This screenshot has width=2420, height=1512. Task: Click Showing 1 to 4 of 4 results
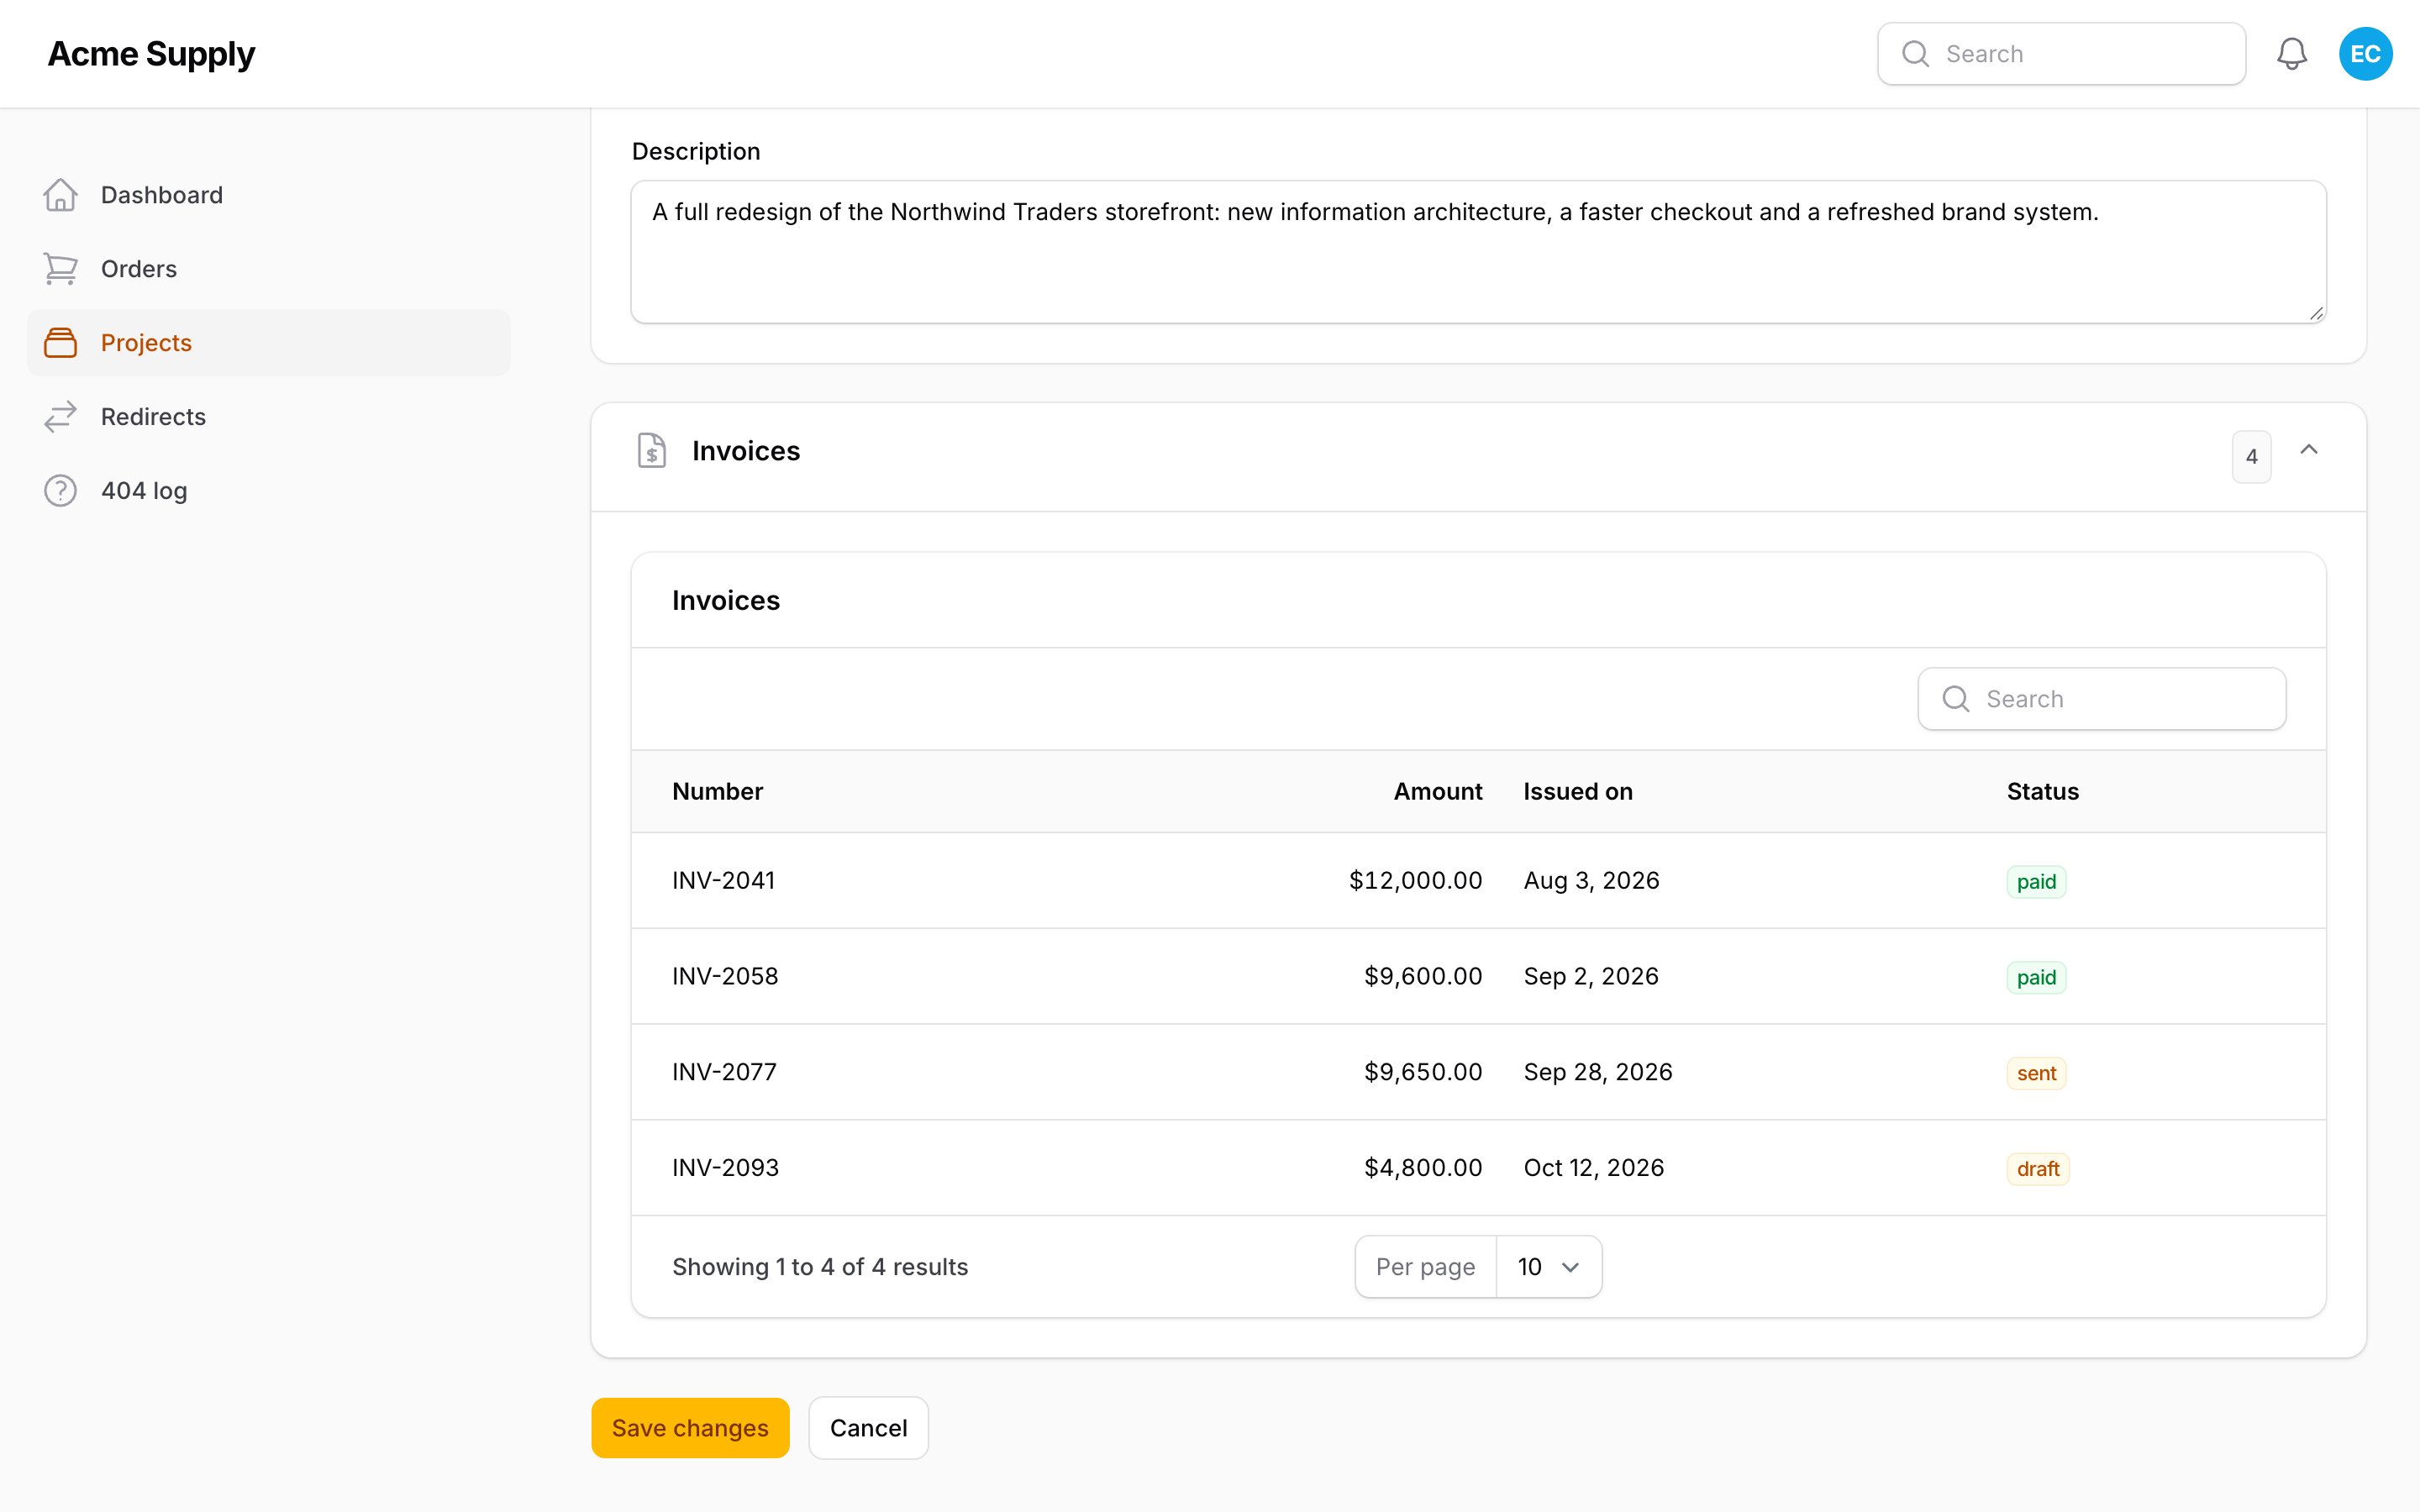(820, 1267)
